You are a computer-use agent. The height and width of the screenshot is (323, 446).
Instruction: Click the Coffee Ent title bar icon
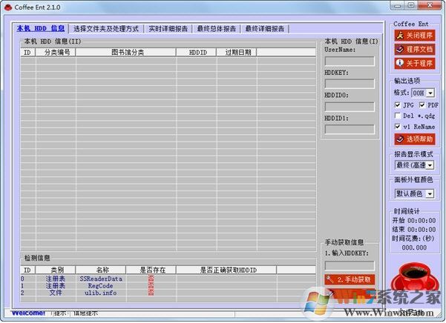pyautogui.click(x=7, y=6)
